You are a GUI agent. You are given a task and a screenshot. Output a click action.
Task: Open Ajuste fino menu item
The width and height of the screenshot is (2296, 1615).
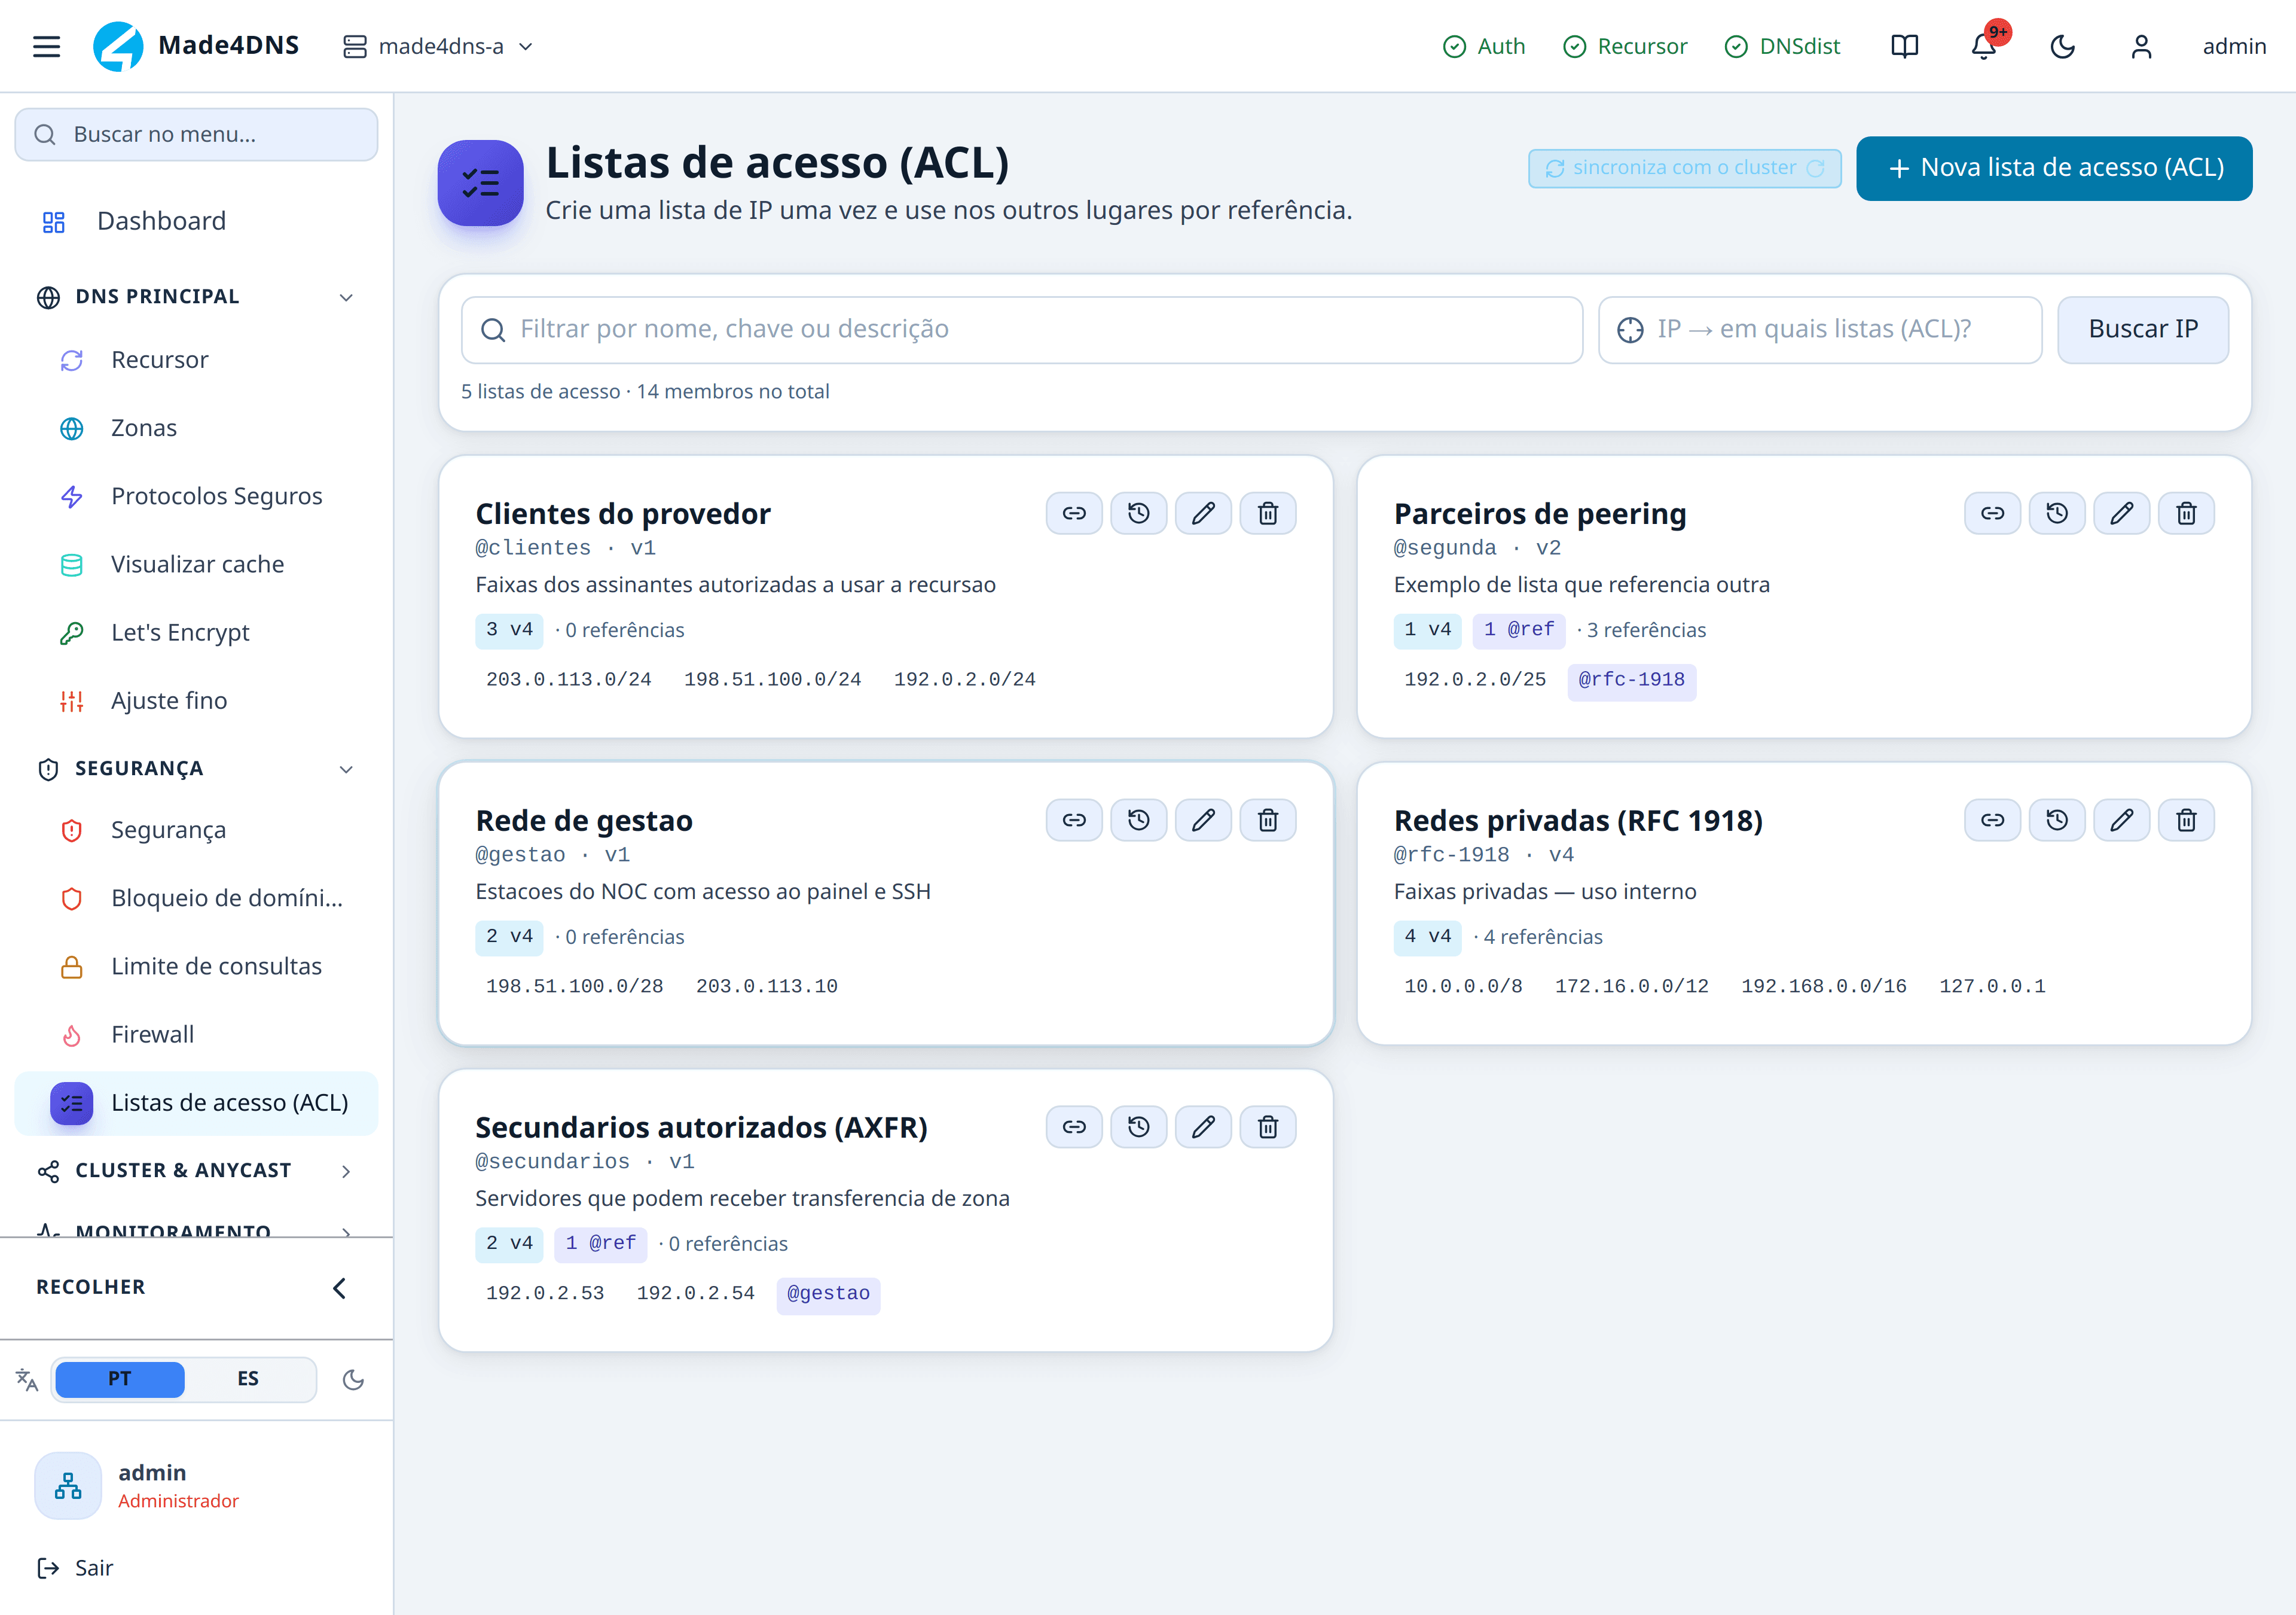coord(196,700)
